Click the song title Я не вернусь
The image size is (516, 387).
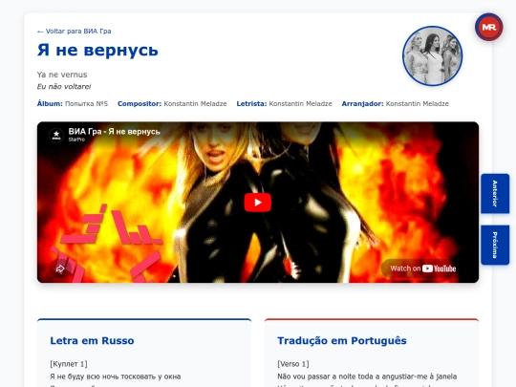tap(97, 51)
